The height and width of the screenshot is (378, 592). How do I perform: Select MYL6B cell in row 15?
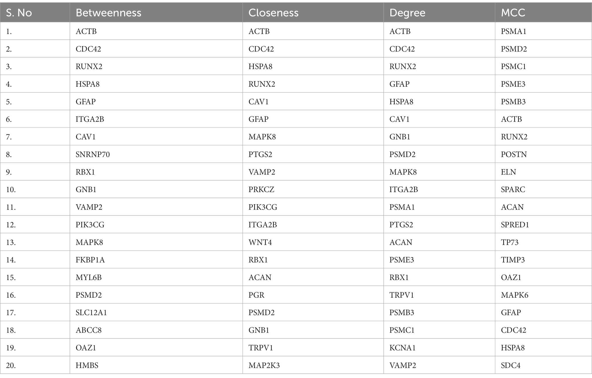[x=89, y=277]
